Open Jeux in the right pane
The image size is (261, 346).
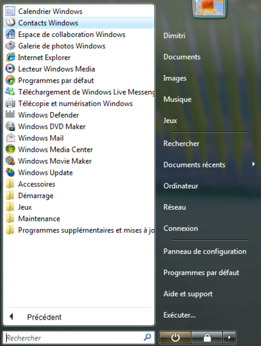tap(170, 120)
